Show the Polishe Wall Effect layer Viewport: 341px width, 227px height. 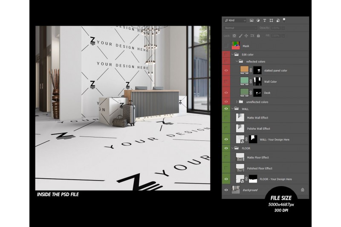(x=226, y=128)
